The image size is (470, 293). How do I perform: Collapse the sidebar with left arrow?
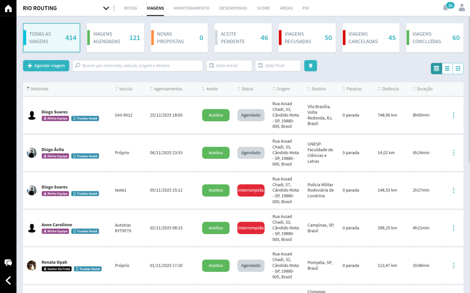8,281
